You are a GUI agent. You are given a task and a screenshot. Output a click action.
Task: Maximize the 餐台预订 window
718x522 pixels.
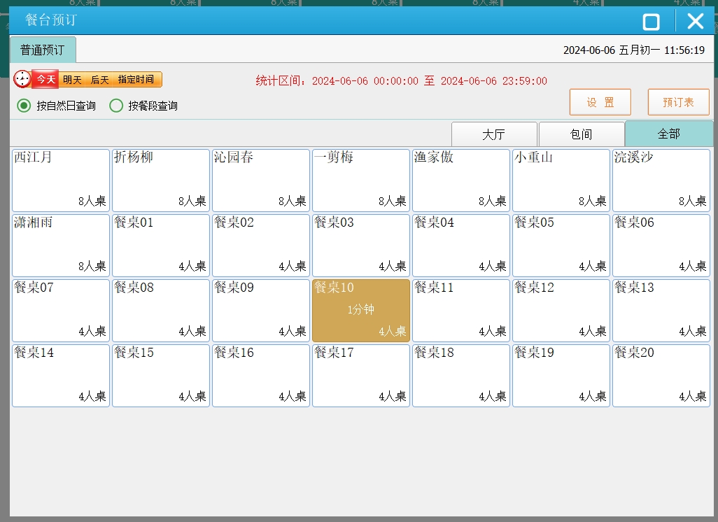651,22
